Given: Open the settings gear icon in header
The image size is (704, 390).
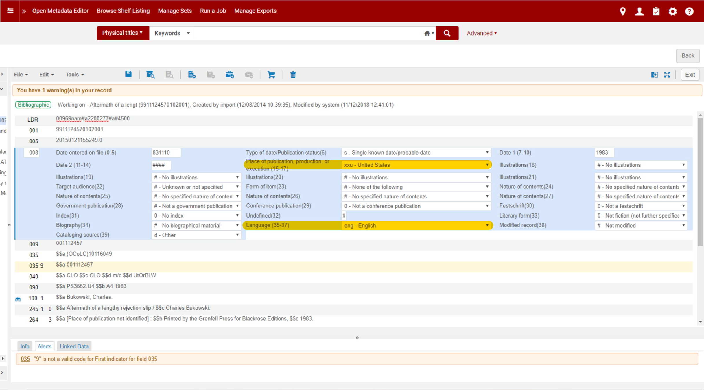Looking at the screenshot, I should (673, 11).
